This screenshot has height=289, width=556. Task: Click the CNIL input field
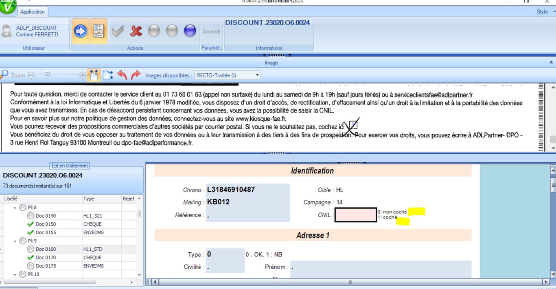tap(356, 215)
